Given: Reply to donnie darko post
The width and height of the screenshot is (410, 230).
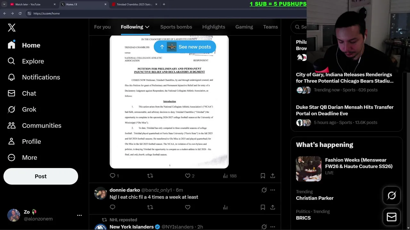Looking at the screenshot, I should click(112, 207).
